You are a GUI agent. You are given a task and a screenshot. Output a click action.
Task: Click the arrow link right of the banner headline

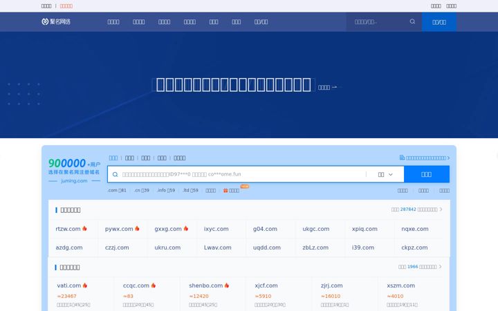click(x=327, y=87)
